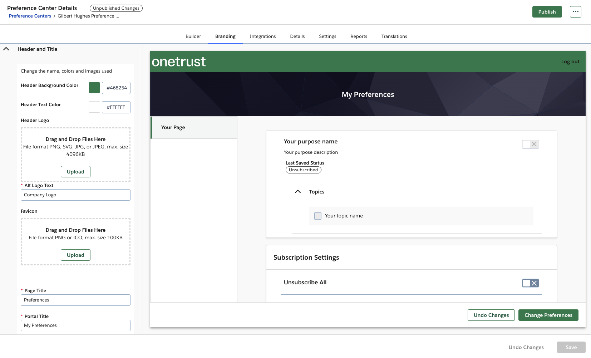Toggle the Unsubscribe All switch

pyautogui.click(x=530, y=283)
